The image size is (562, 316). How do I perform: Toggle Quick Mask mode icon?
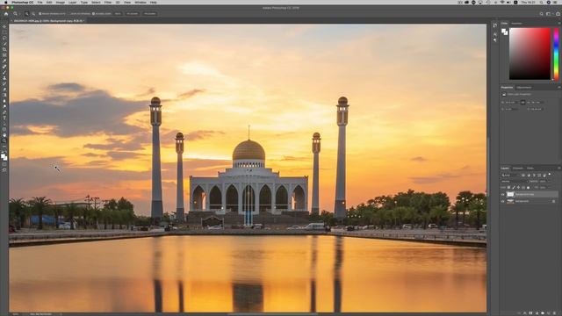pyautogui.click(x=4, y=164)
